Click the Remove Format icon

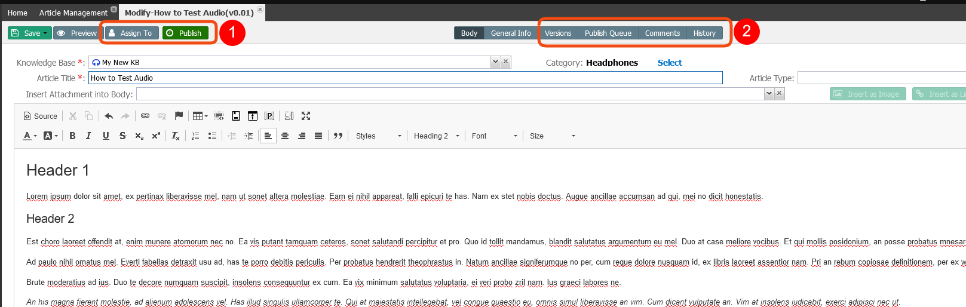[176, 136]
